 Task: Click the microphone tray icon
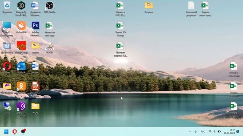[196, 131]
